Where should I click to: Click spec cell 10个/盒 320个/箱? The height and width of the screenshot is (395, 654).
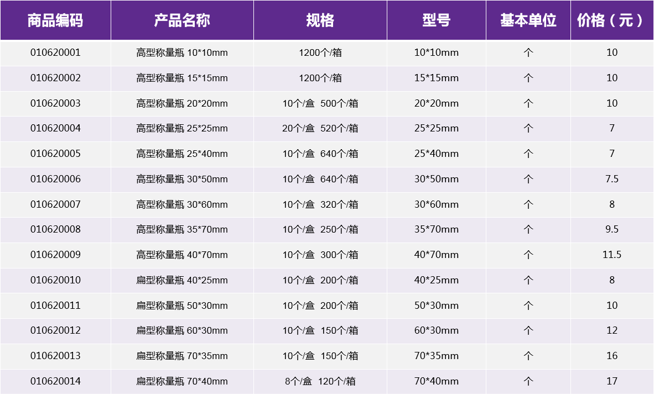pyautogui.click(x=320, y=204)
